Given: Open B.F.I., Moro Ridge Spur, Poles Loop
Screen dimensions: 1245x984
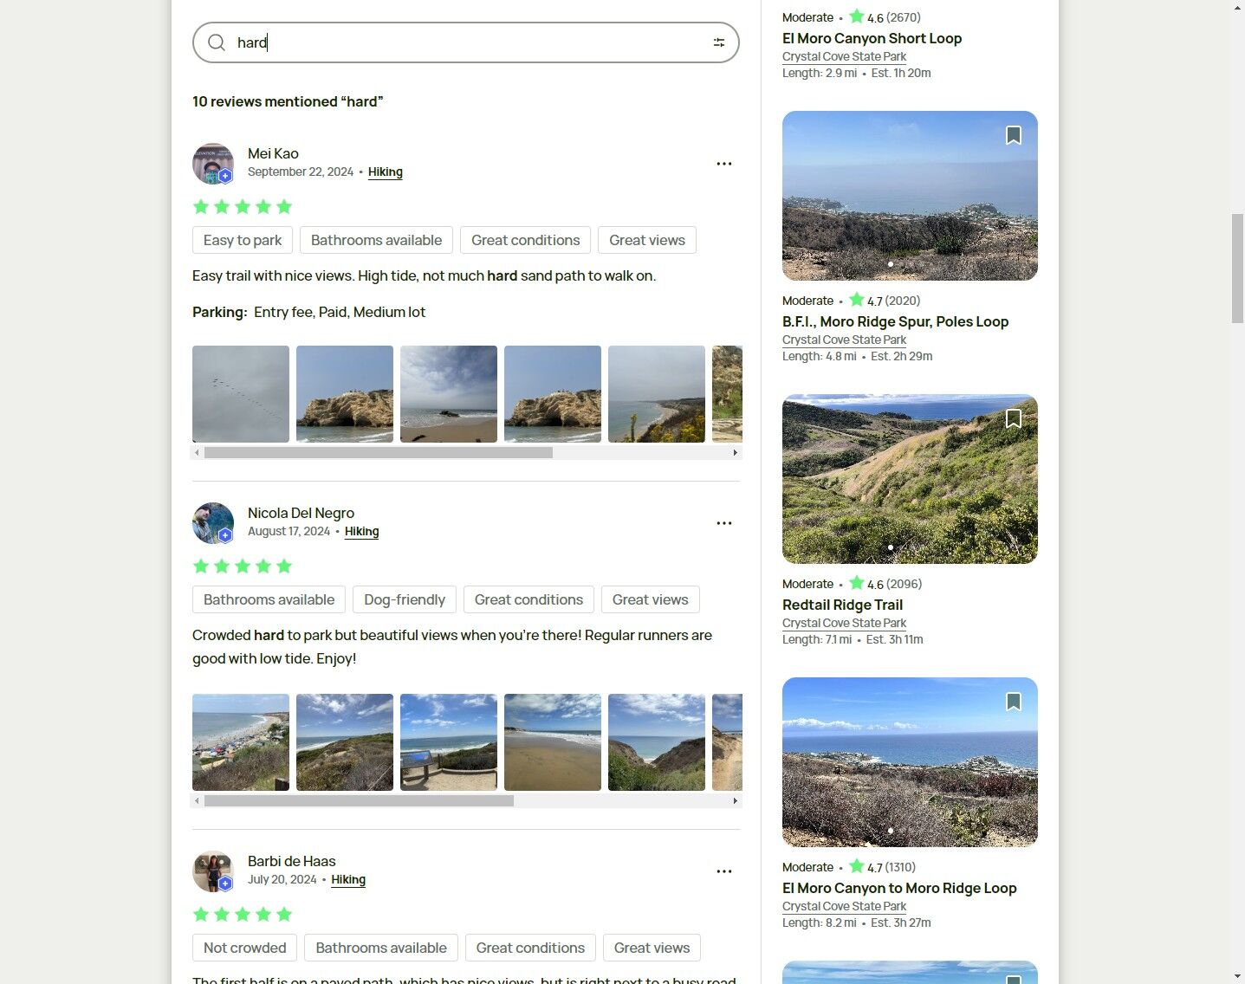Looking at the screenshot, I should pyautogui.click(x=895, y=321).
